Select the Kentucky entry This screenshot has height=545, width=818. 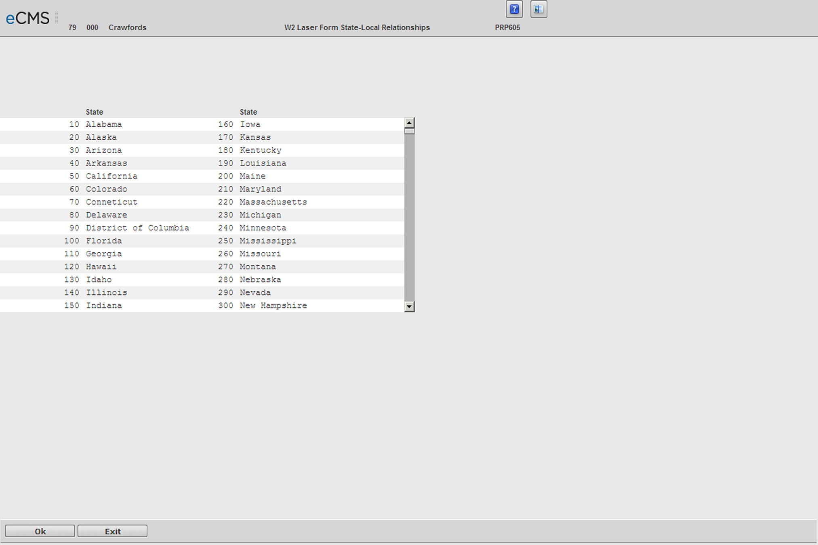point(261,150)
